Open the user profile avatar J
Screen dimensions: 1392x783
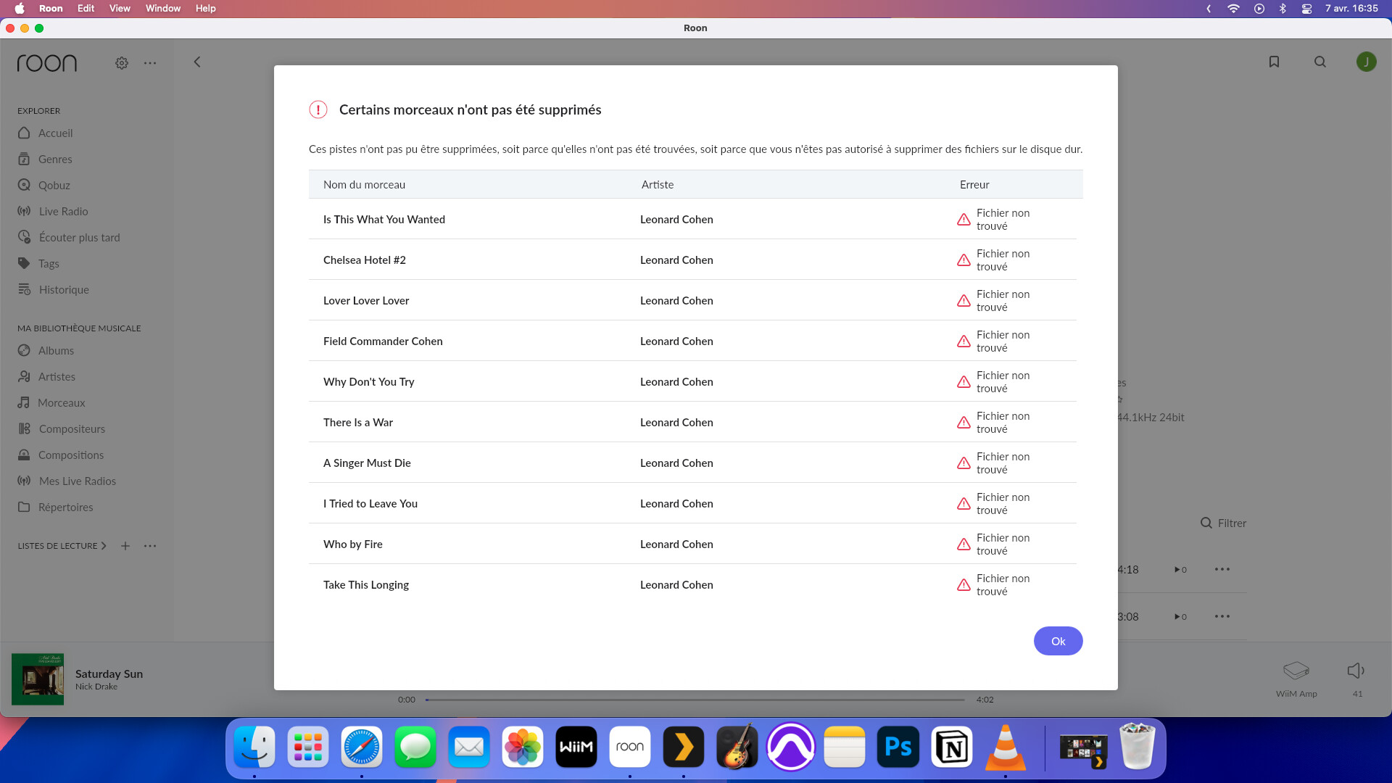click(1366, 62)
